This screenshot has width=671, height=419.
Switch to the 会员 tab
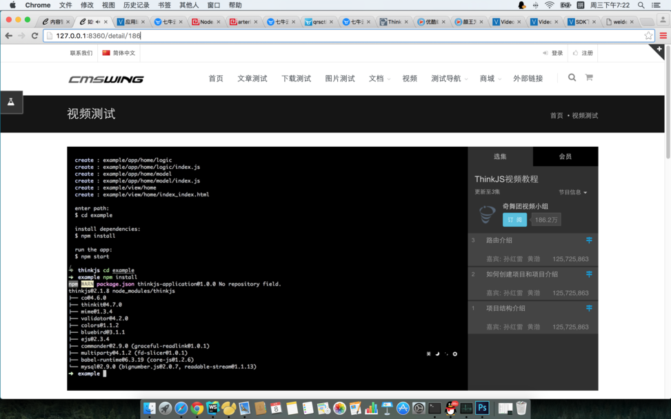[565, 156]
